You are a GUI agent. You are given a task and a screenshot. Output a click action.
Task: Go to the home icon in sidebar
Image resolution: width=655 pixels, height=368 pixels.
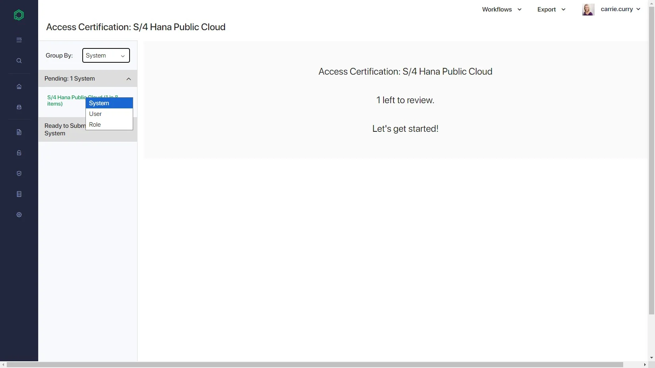tap(19, 87)
